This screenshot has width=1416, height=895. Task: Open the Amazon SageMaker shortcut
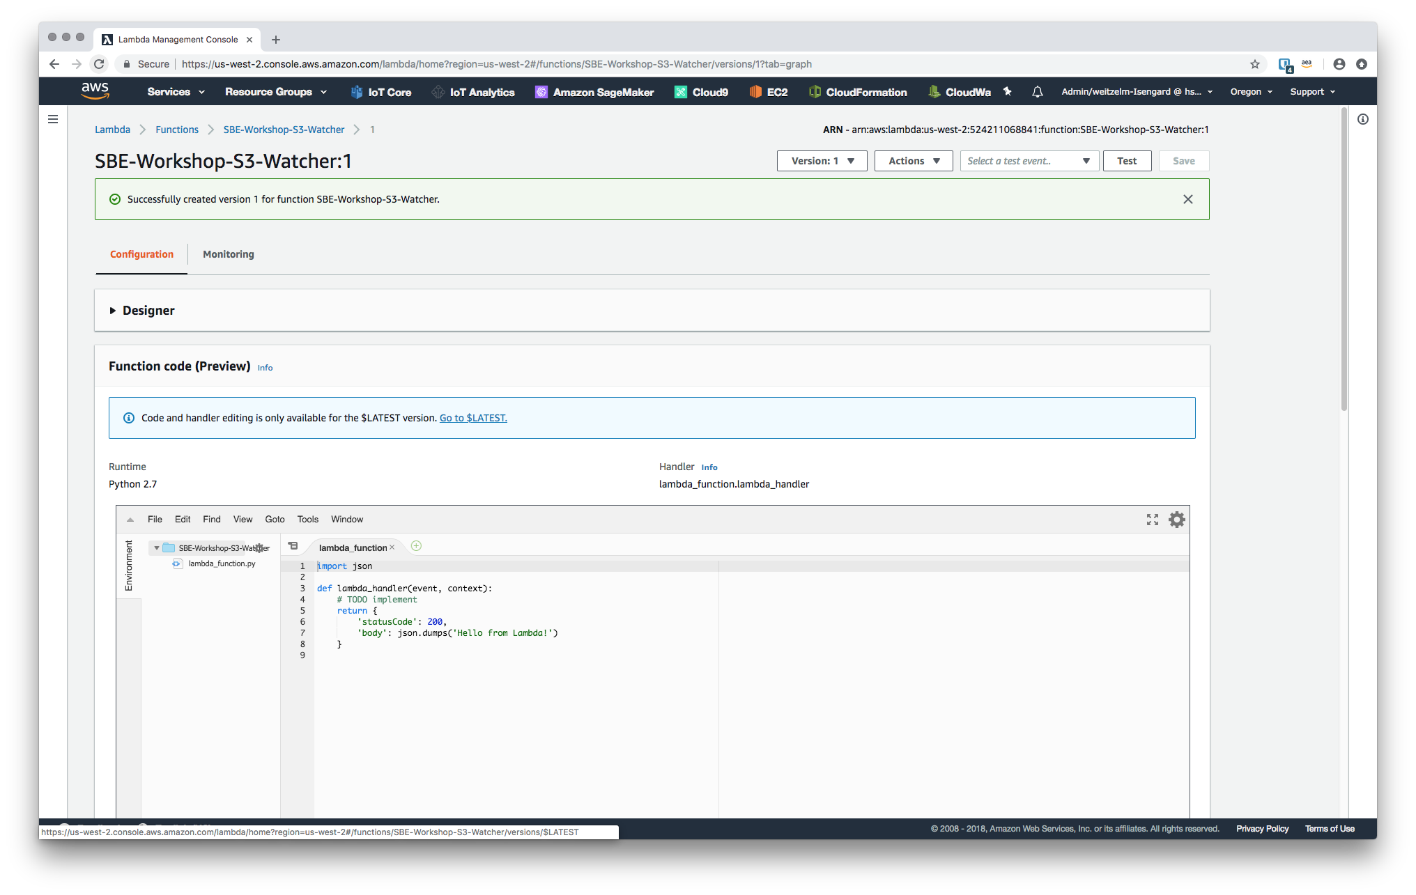pos(594,92)
